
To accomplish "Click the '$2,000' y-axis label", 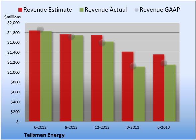I will coord(13,23).
